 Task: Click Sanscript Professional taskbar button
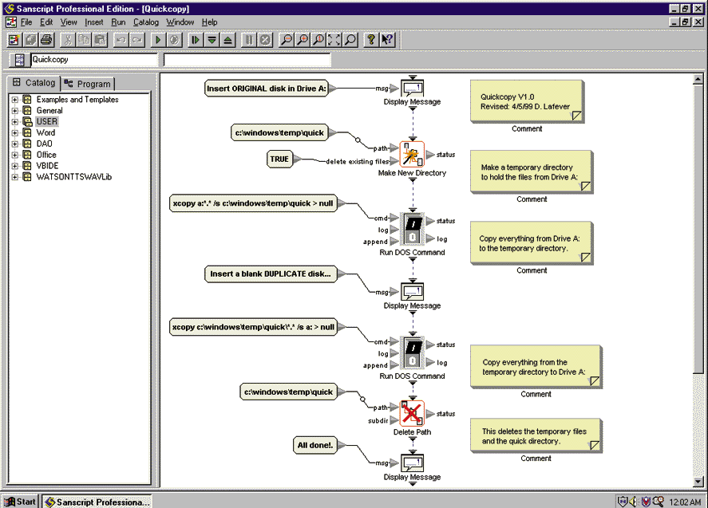[x=97, y=502]
